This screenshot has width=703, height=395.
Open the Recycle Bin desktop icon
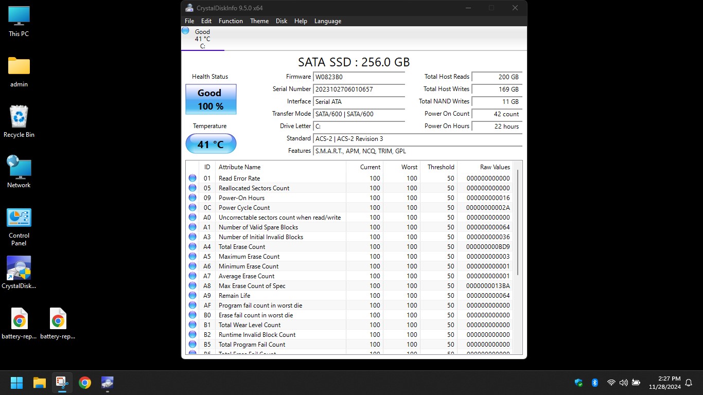[19, 122]
